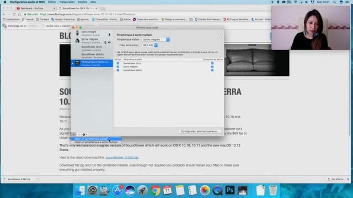The height and width of the screenshot is (198, 353).
Task: Open Launchpad rocket icon in the Dock
Action: coord(142,190)
